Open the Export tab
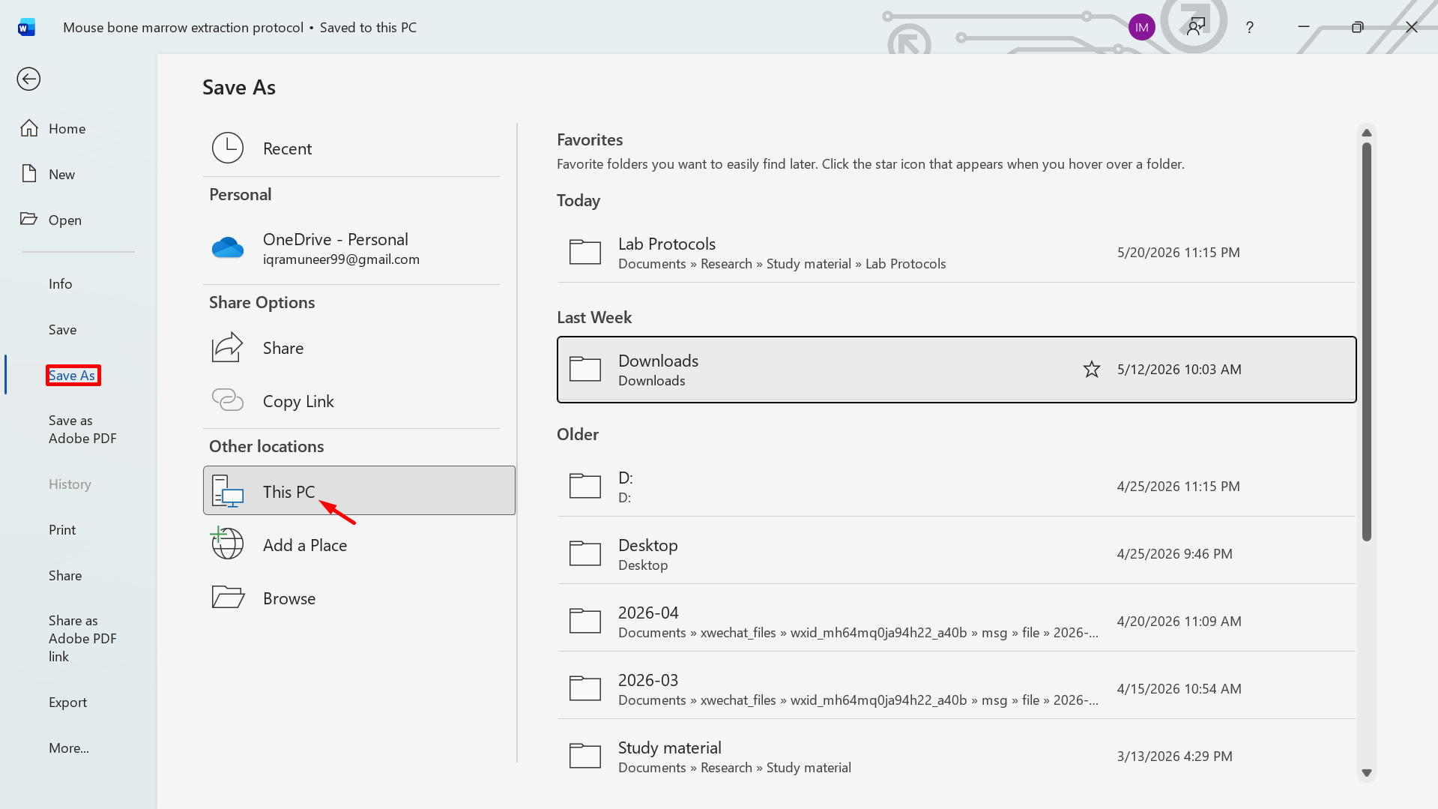 click(68, 702)
